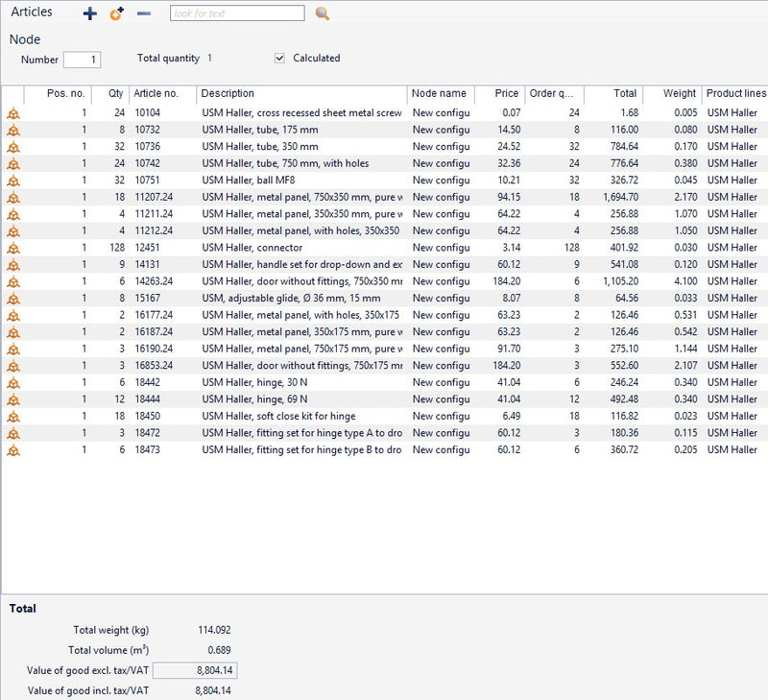Click the row icon for article 16177.24

13,316
